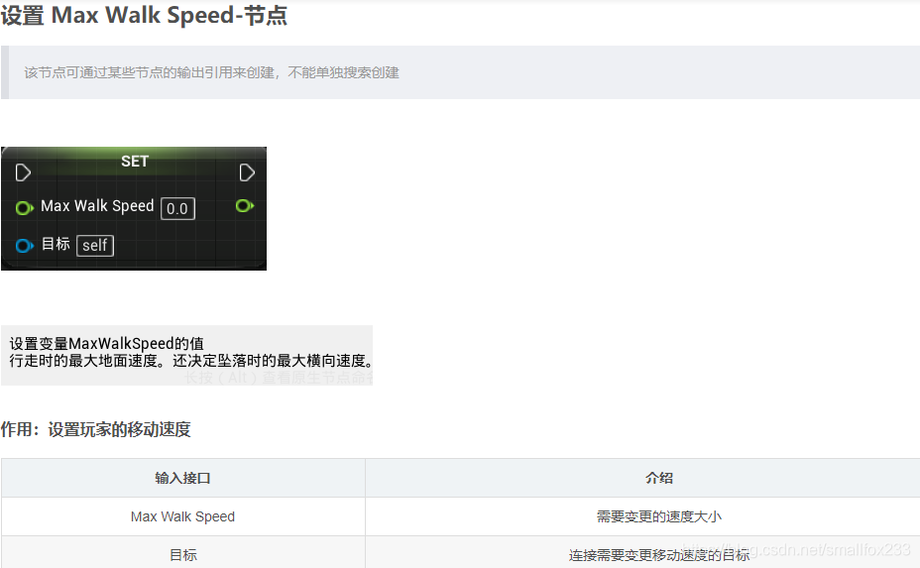This screenshot has width=920, height=568.
Task: Select the 需要变更的速度大小 table cell
Action: (659, 516)
